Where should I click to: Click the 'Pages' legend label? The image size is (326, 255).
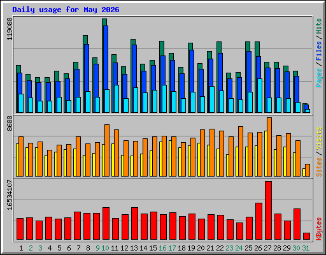[319, 78]
